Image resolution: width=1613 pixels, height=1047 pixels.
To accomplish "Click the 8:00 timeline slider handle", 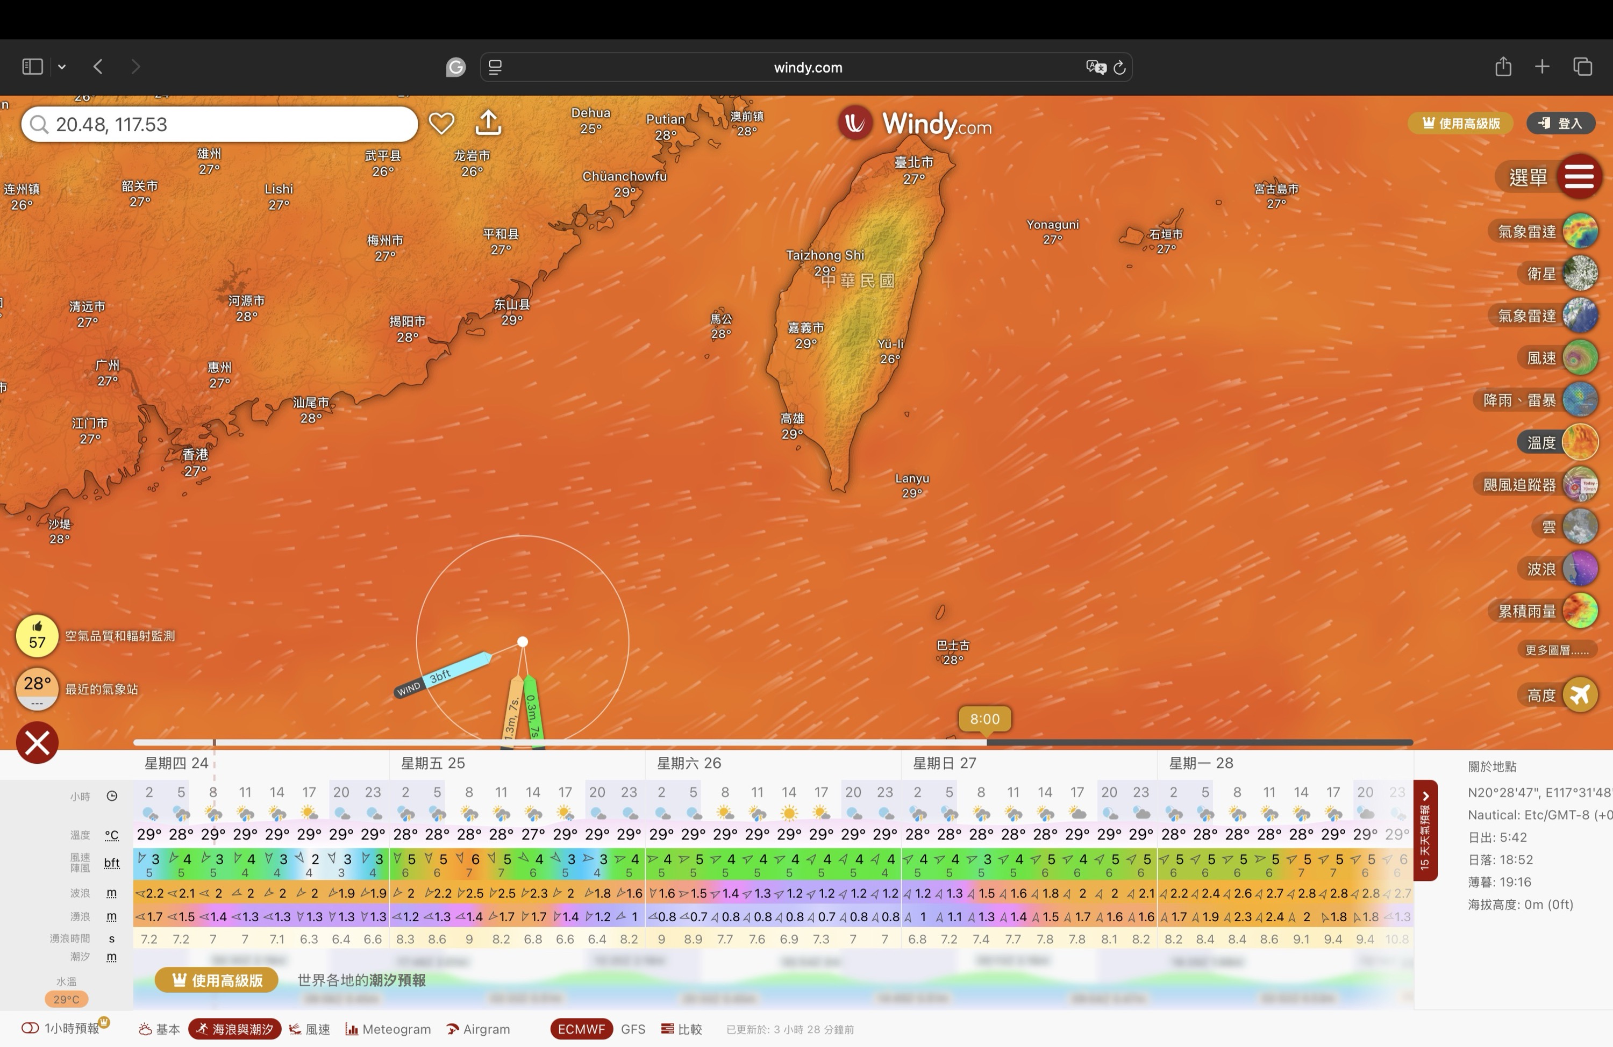I will point(984,720).
